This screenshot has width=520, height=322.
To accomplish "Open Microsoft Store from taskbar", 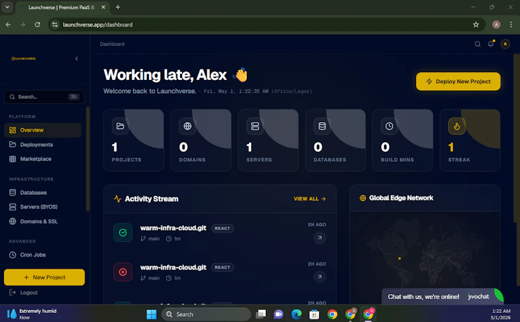I will tap(314, 314).
